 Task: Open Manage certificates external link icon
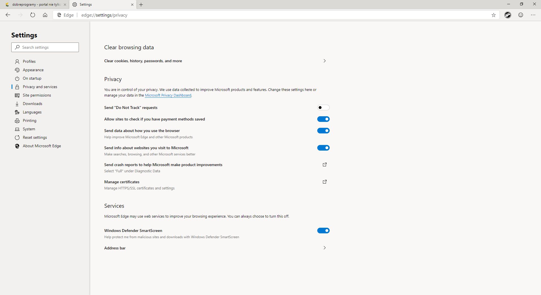325,182
